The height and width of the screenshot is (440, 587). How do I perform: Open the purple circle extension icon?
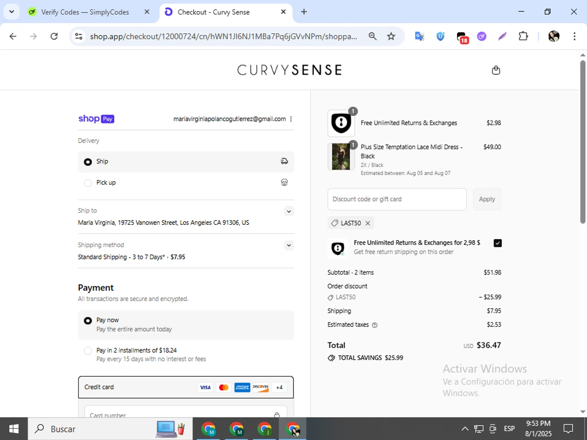tap(482, 36)
